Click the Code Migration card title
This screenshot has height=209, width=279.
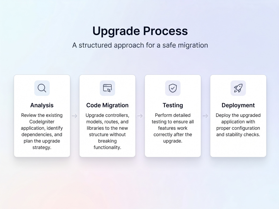[x=107, y=105]
